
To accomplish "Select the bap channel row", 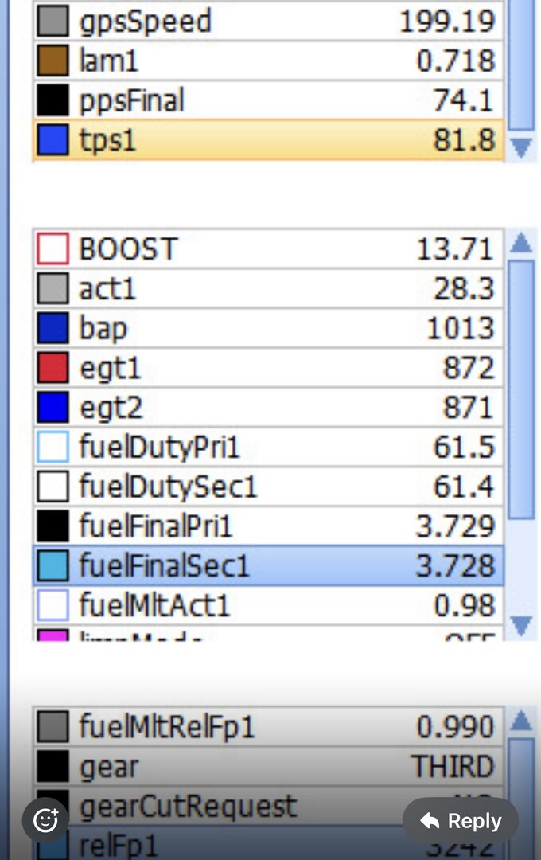I will point(269,327).
